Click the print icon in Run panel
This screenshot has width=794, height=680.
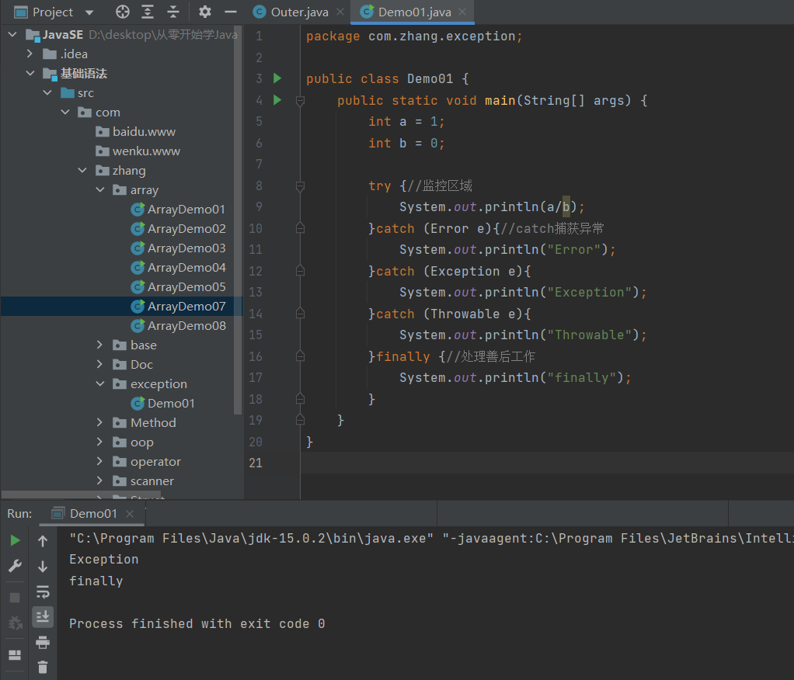43,642
